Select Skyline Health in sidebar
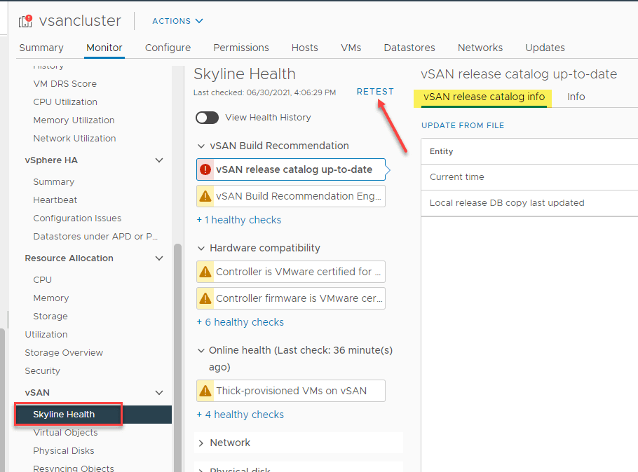The image size is (638, 472). 64,415
